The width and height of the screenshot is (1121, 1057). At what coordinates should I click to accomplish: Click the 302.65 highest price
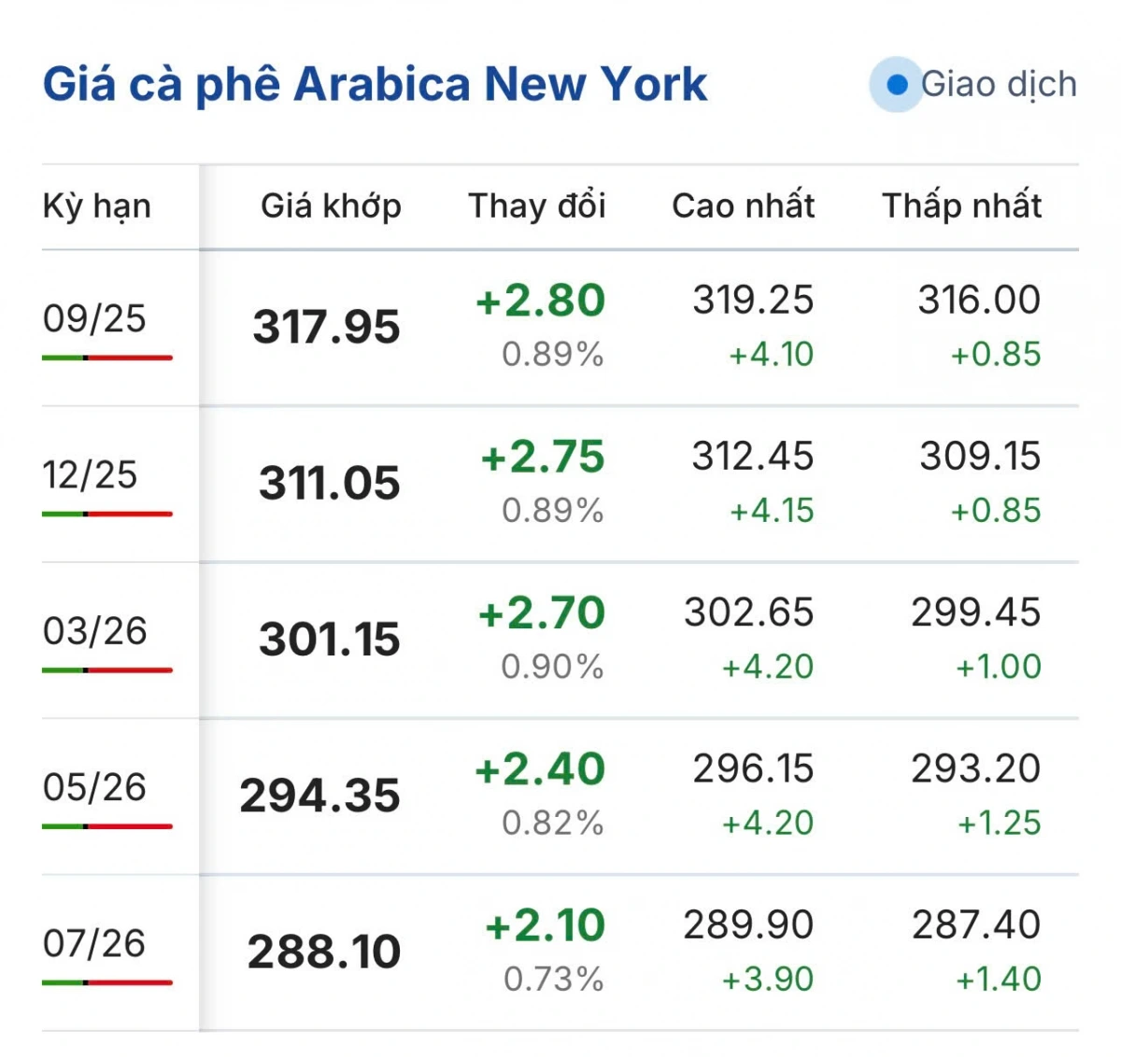(x=749, y=613)
